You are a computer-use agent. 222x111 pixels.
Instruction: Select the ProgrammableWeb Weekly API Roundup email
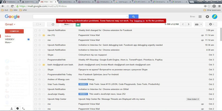point(35,60)
